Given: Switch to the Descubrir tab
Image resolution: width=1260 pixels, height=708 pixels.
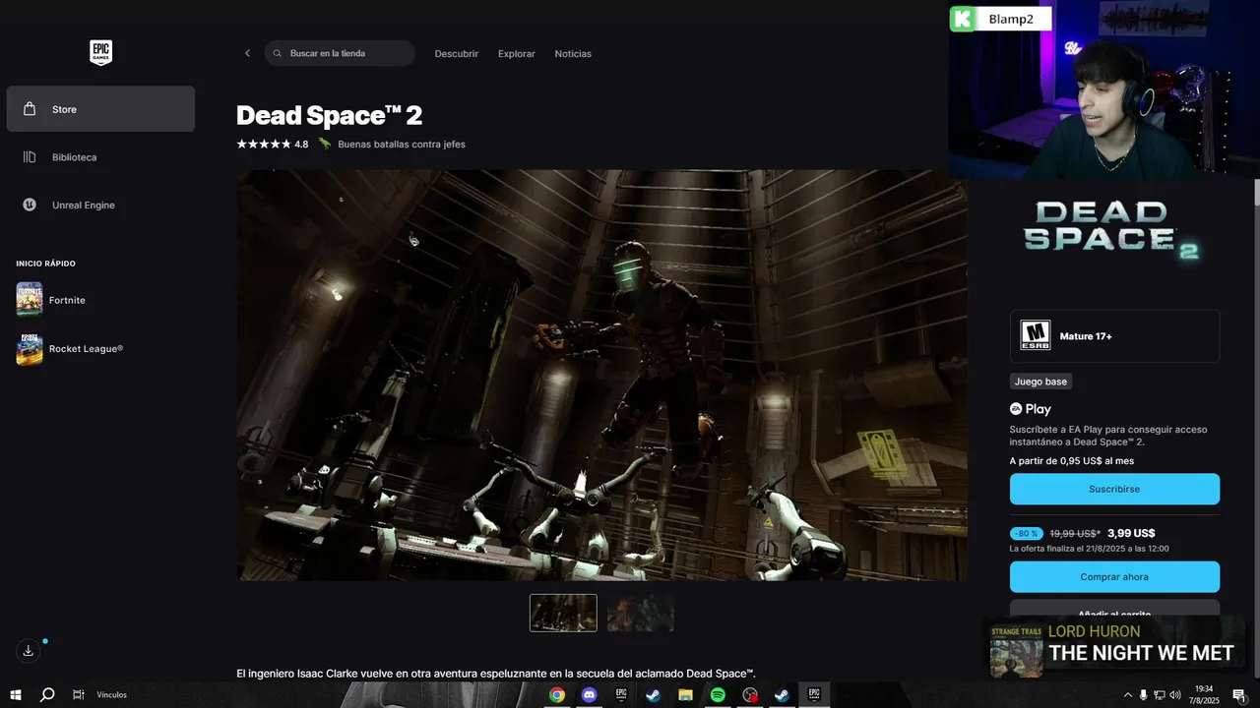Looking at the screenshot, I should (457, 54).
